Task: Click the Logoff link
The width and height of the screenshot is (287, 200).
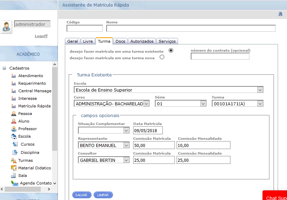Action: [x=41, y=36]
